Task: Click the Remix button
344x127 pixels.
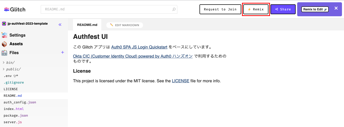Action: (x=256, y=9)
